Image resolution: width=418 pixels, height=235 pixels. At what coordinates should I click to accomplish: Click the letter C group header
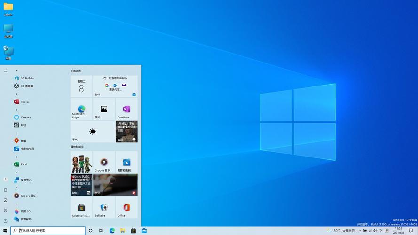(x=16, y=110)
